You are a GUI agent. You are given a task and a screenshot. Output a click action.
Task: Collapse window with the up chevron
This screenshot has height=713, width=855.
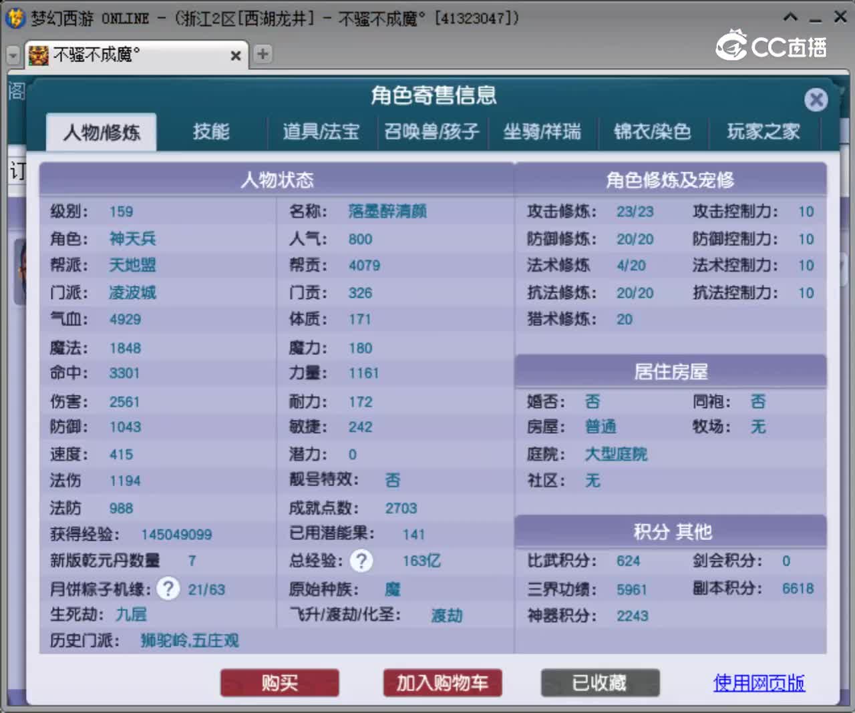pos(790,17)
